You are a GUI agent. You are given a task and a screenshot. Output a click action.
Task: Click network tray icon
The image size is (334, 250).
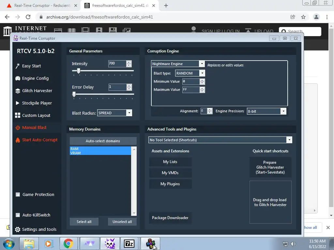(285, 243)
